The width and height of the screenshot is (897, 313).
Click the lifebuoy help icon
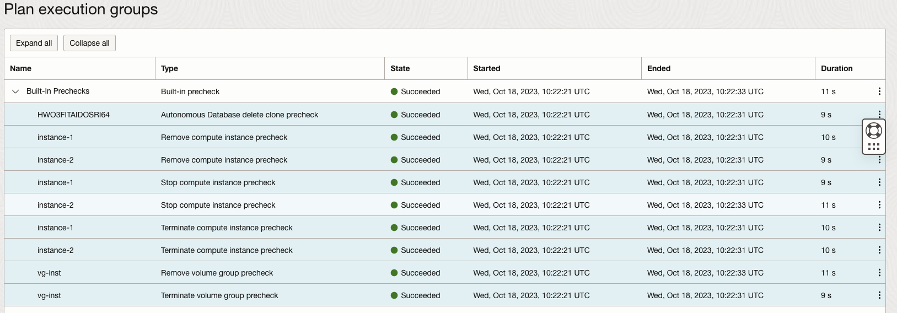874,131
